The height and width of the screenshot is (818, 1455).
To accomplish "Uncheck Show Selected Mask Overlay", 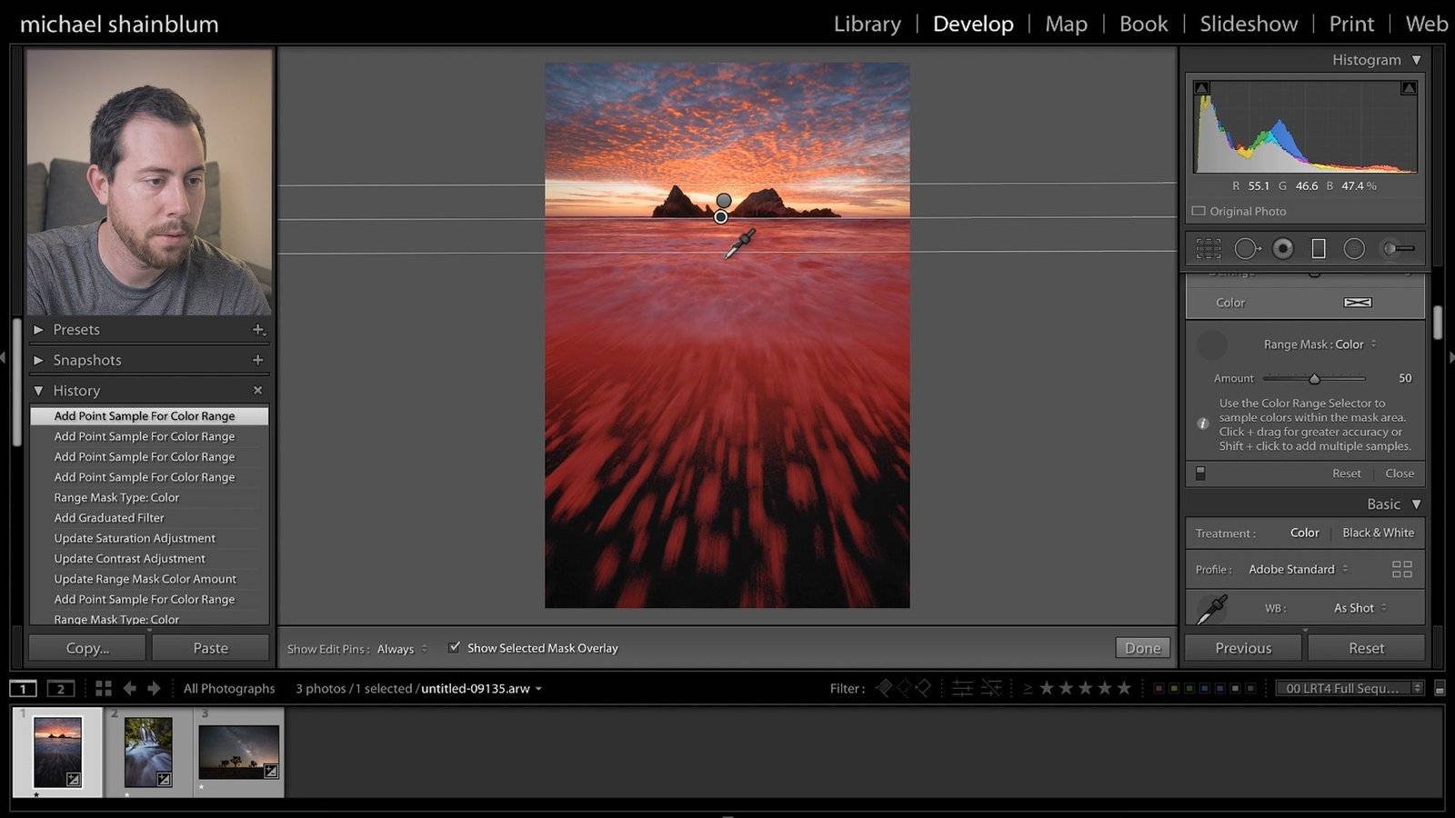I will pos(454,647).
